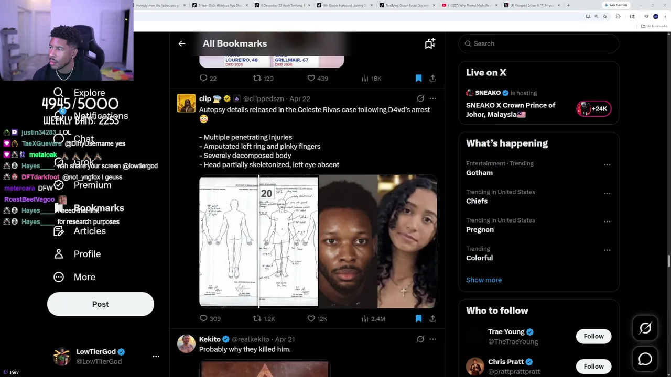Screen dimensions: 671x377
Task: Click the Search field on X
Action: point(539,43)
